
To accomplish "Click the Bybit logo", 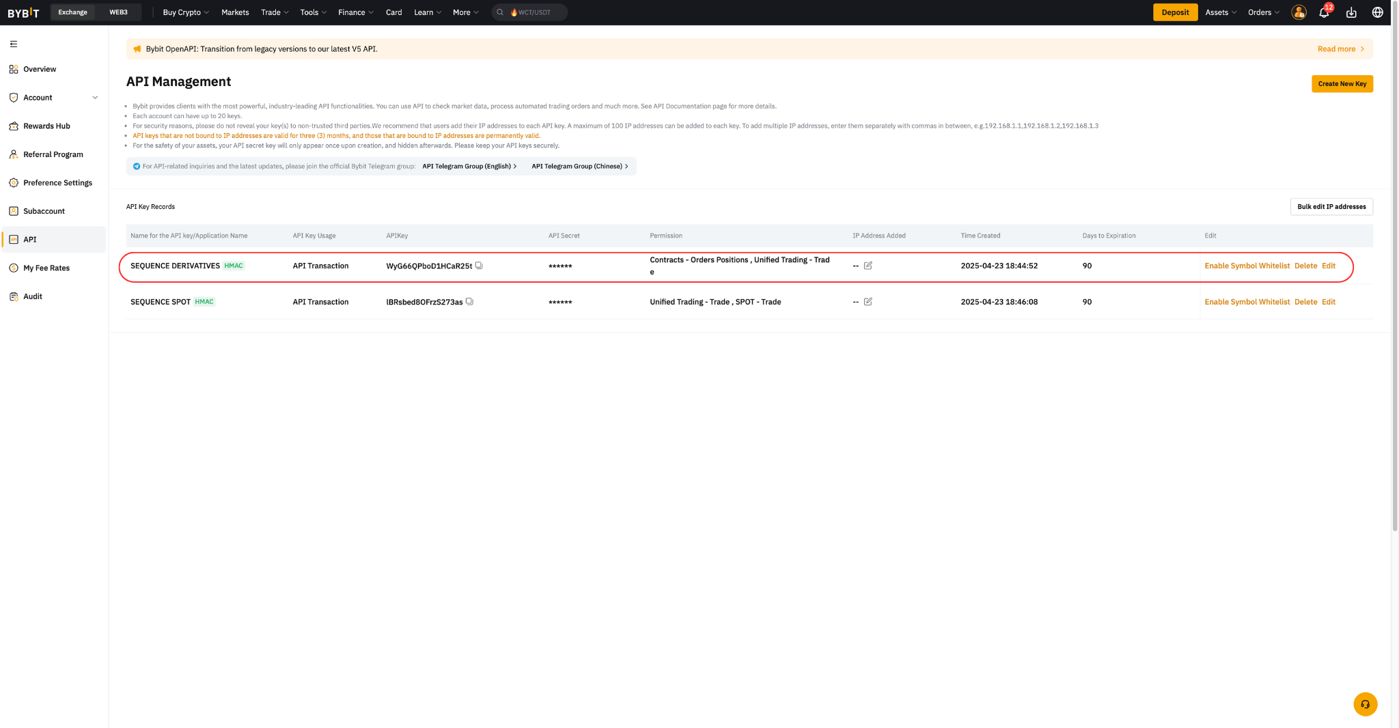I will coord(23,12).
